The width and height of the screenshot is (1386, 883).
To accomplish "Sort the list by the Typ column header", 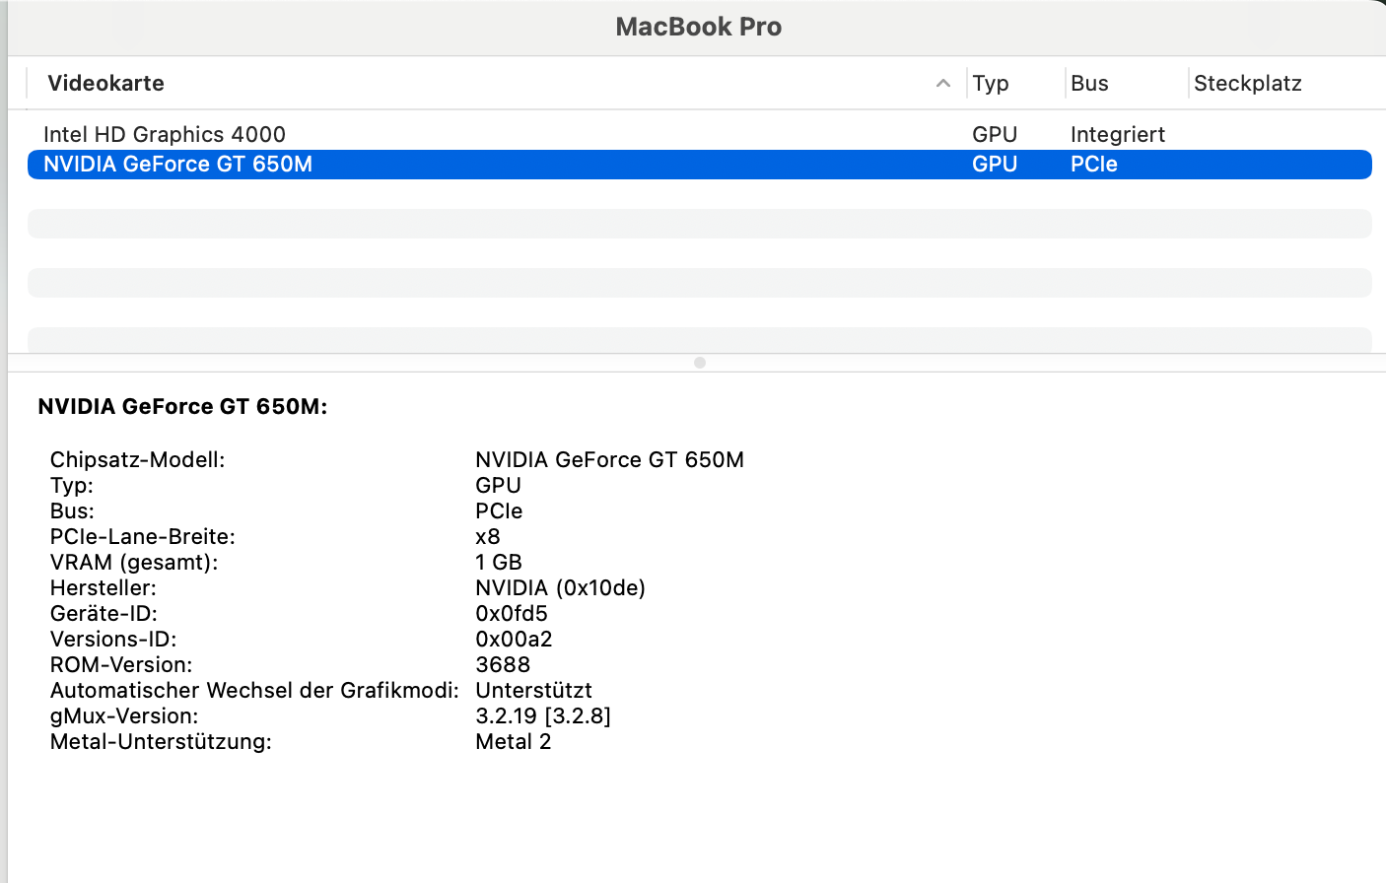I will tap(991, 84).
